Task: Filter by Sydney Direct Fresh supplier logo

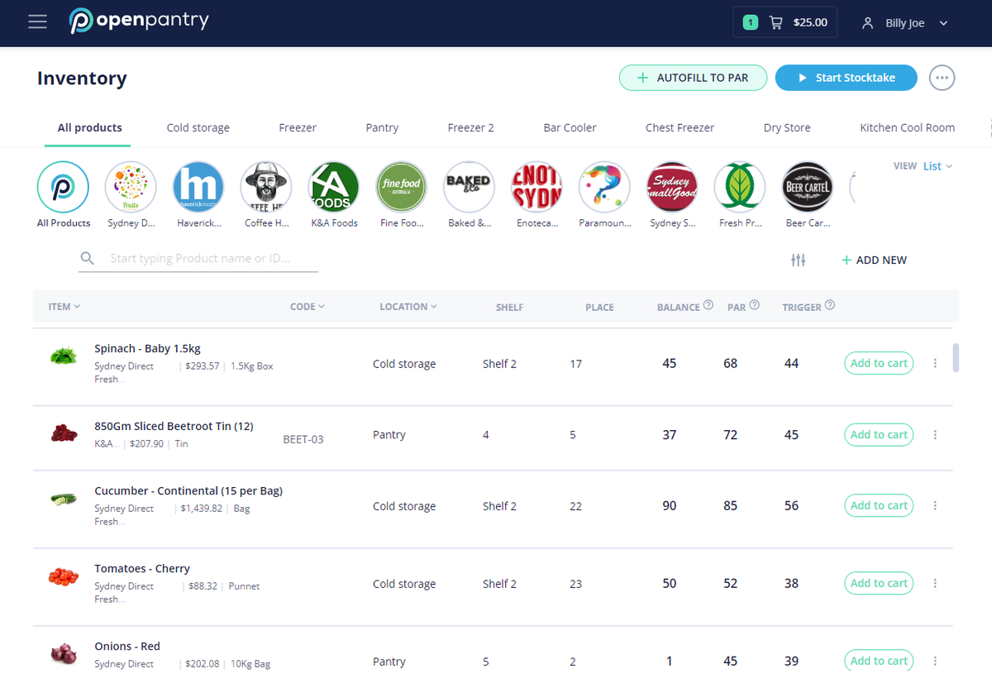Action: pos(131,188)
